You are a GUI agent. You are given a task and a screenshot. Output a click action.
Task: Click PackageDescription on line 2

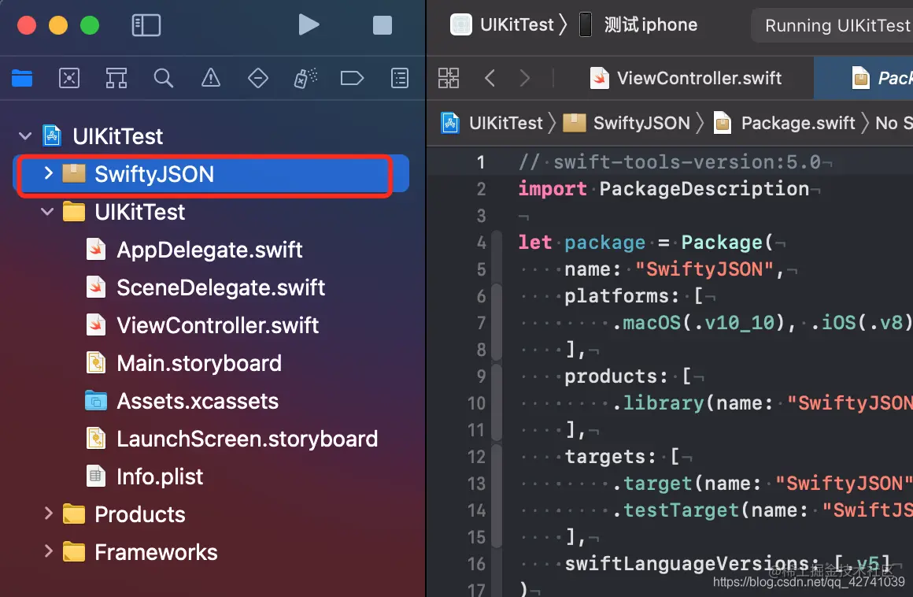coord(704,189)
